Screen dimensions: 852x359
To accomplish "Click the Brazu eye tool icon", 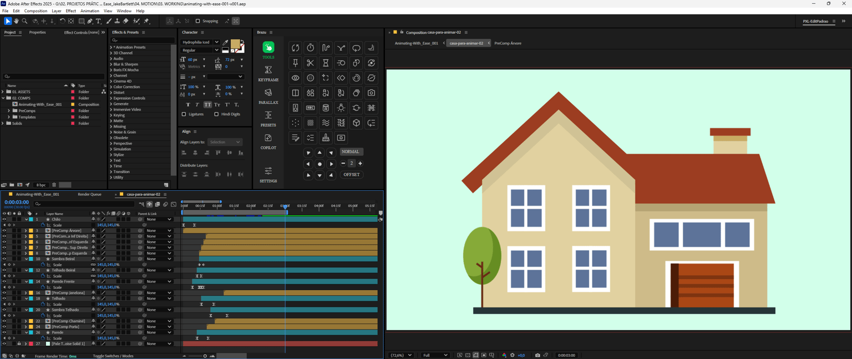I will [x=296, y=78].
